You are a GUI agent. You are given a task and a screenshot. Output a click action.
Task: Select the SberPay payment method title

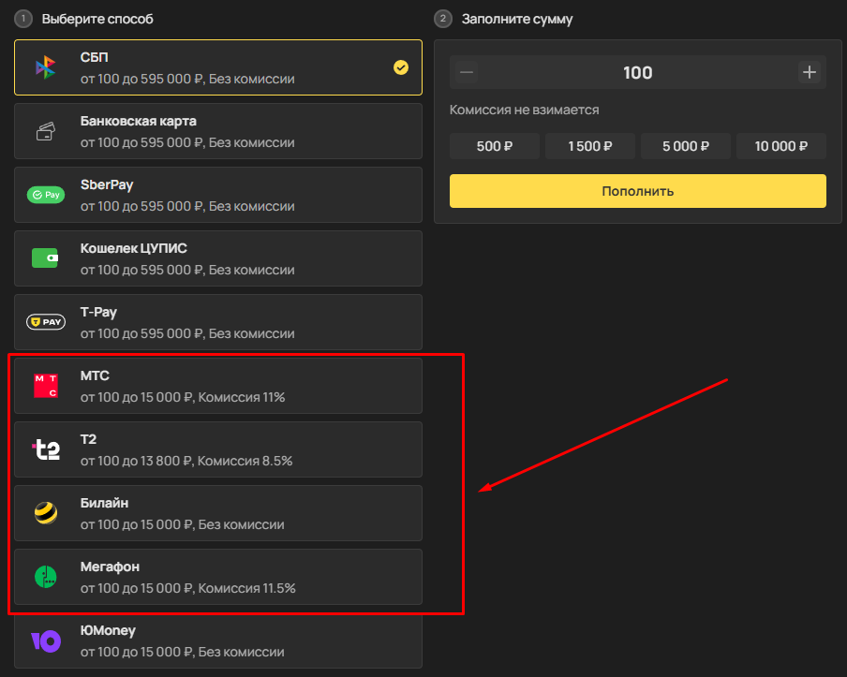tap(107, 184)
